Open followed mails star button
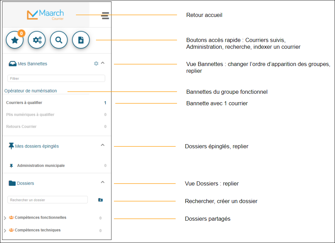The height and width of the screenshot is (243, 335). [x=15, y=40]
